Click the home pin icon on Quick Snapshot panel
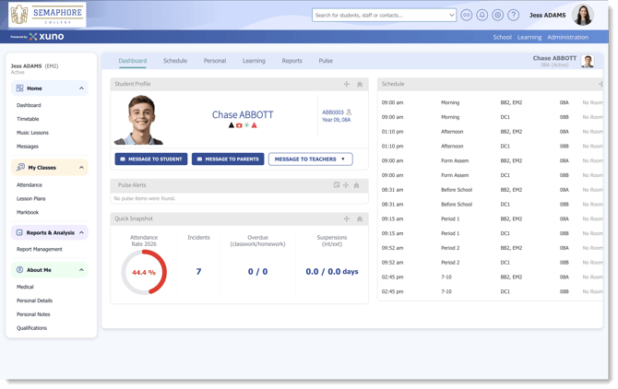This screenshot has width=618, height=389. point(360,218)
